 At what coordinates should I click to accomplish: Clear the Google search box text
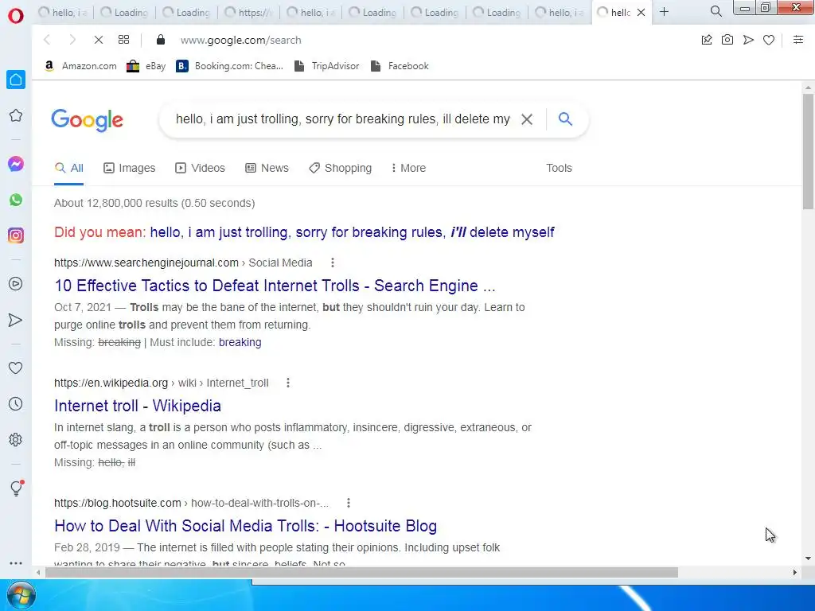pyautogui.click(x=527, y=119)
